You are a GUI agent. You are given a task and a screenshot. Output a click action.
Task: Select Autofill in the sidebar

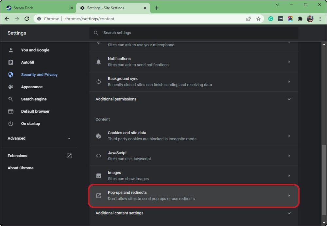click(x=27, y=62)
